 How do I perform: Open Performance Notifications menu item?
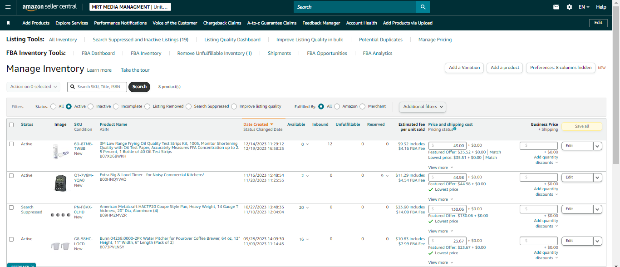pos(120,23)
